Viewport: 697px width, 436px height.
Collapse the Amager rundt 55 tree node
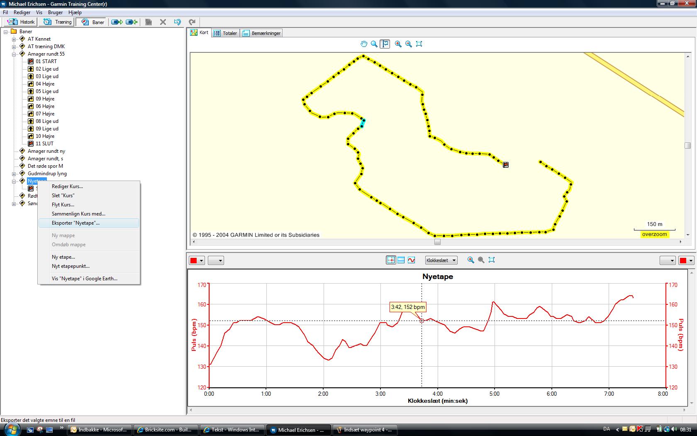[14, 54]
